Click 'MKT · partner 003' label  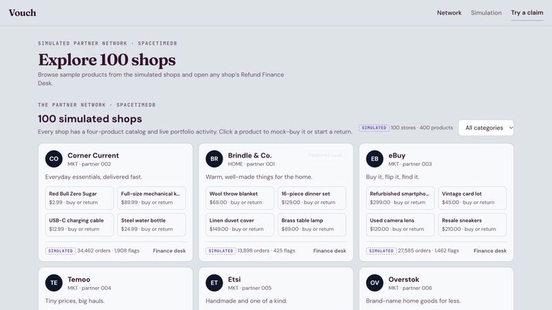pyautogui.click(x=410, y=164)
